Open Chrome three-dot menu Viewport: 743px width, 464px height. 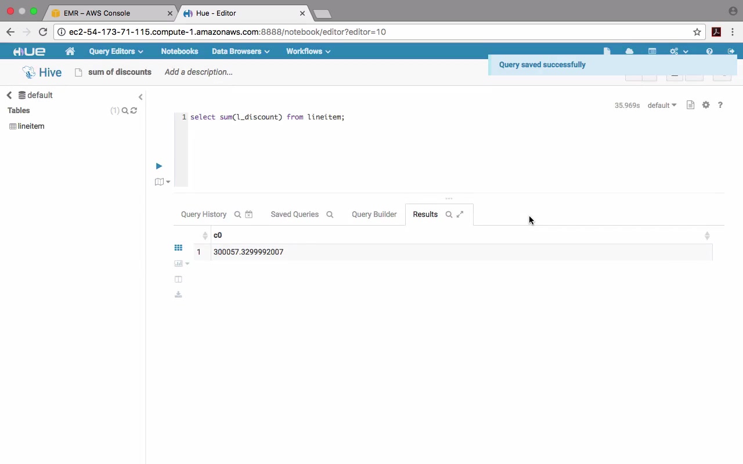click(x=733, y=32)
